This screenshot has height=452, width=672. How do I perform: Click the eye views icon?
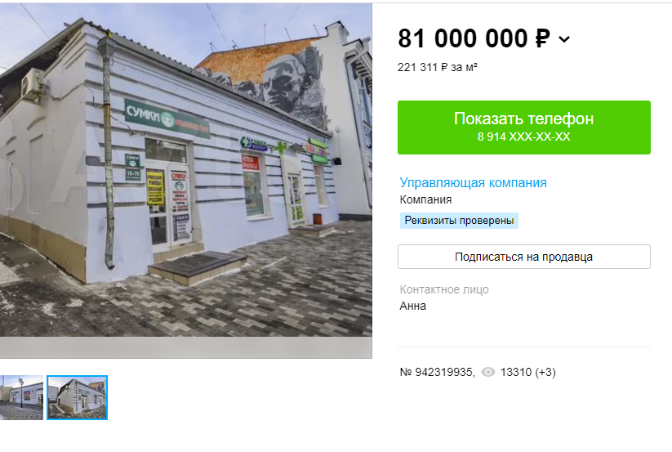(x=487, y=372)
